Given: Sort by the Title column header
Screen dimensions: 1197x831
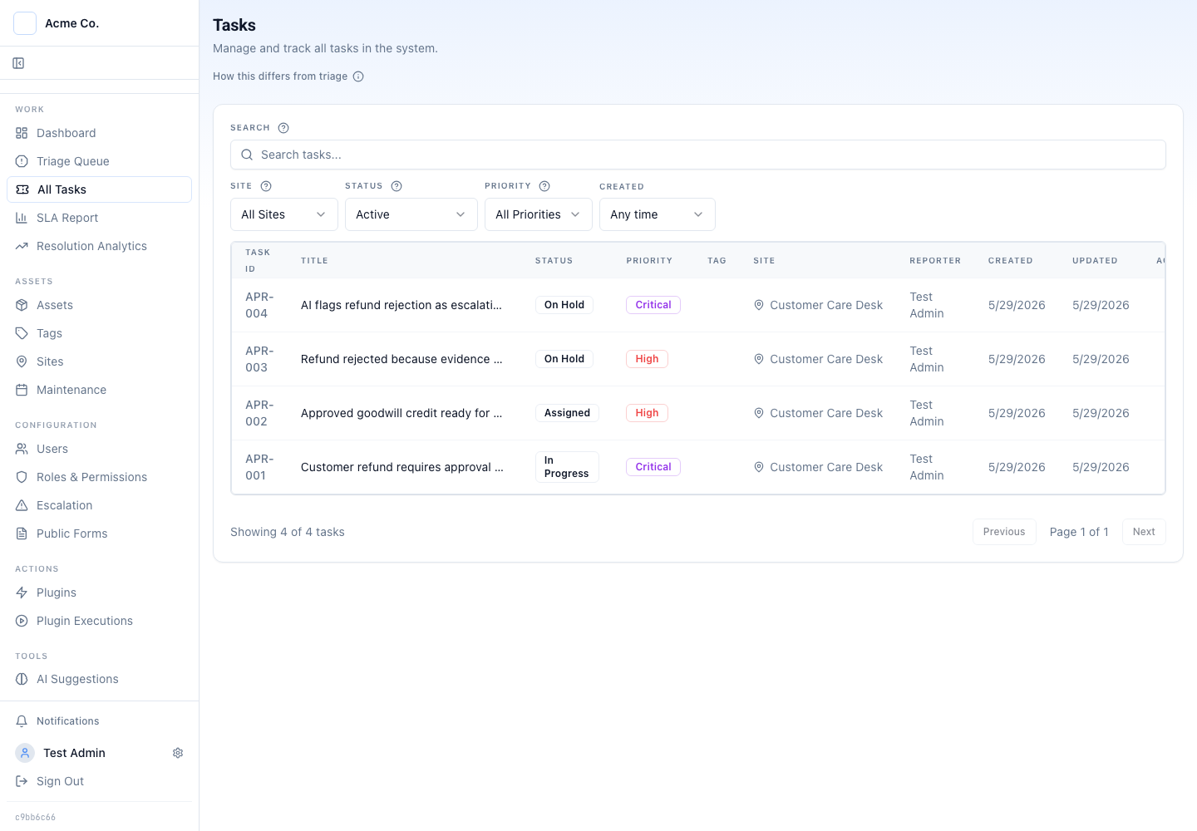Looking at the screenshot, I should pos(314,261).
